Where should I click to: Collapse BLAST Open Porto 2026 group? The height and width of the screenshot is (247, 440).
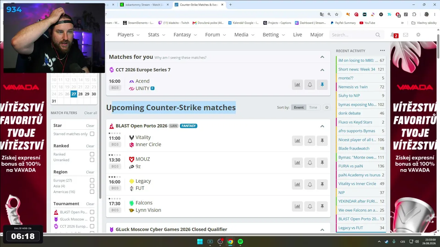pyautogui.click(x=322, y=126)
